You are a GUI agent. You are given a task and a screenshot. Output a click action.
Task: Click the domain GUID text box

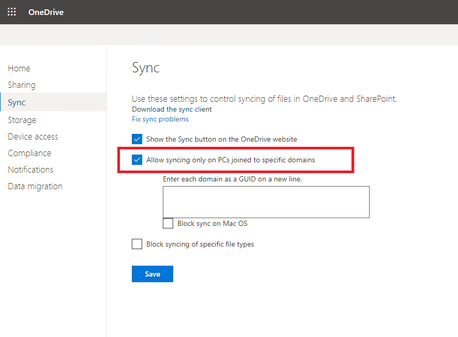pyautogui.click(x=266, y=202)
